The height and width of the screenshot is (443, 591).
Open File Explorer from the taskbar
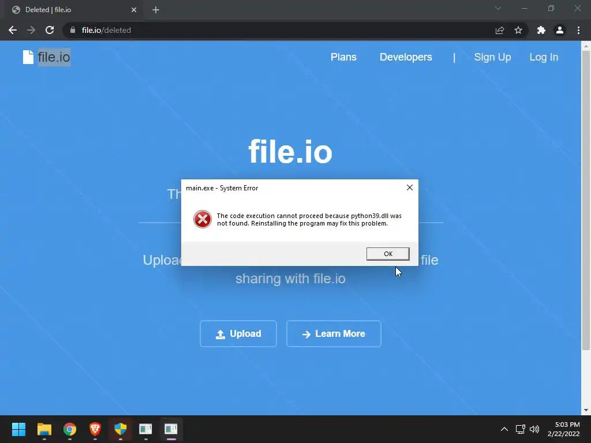(44, 429)
